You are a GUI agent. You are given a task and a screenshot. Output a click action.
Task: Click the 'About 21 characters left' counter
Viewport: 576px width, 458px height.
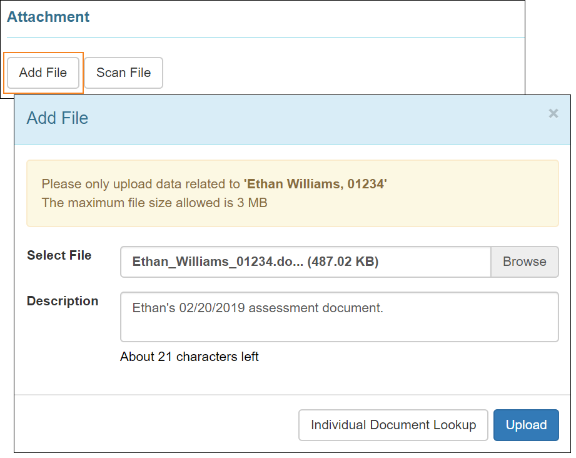(189, 357)
